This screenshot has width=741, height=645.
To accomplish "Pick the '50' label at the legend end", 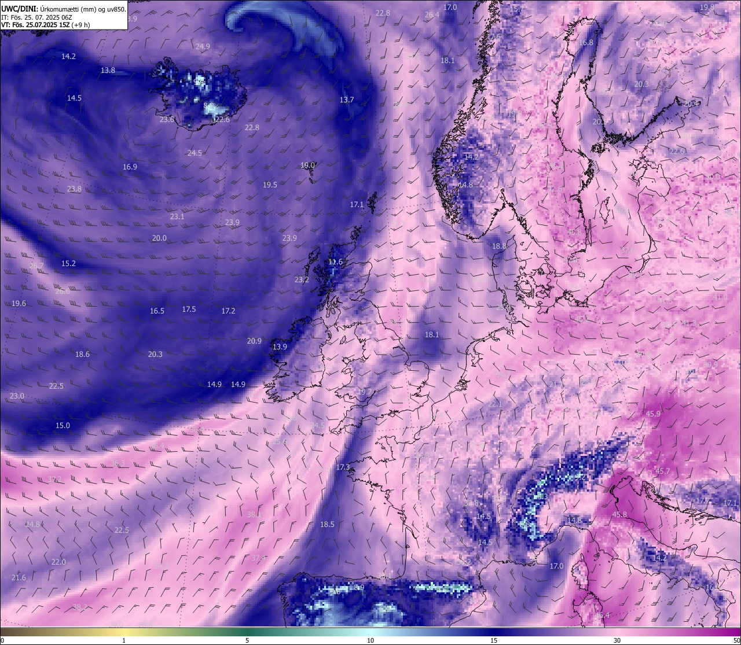I will point(736,640).
